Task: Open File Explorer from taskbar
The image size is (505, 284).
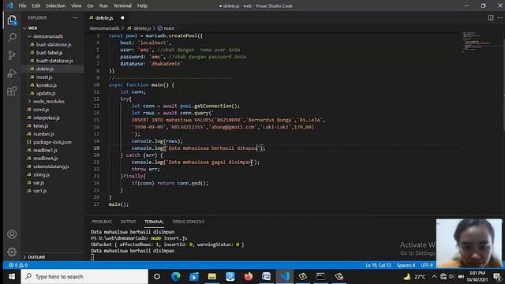Action: tap(212, 277)
